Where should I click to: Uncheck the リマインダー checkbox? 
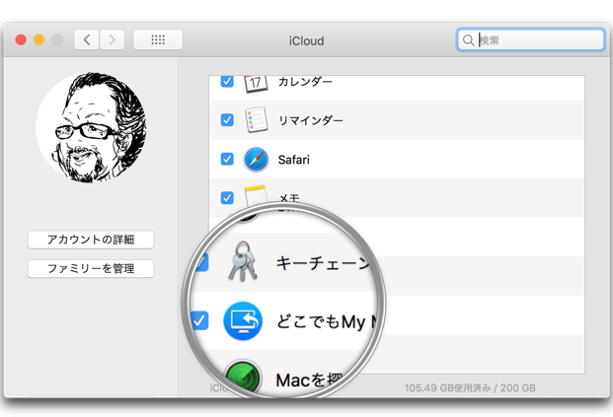(x=227, y=120)
